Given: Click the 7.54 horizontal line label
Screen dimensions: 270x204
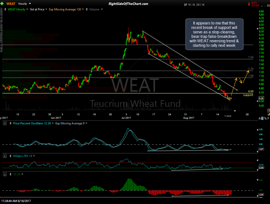Looking at the screenshot, I should pyautogui.click(x=251, y=57).
